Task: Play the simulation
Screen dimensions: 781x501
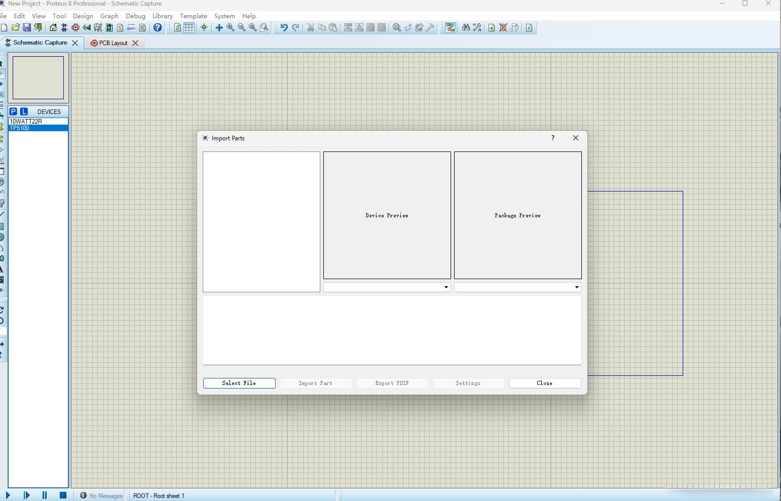Action: (8, 495)
